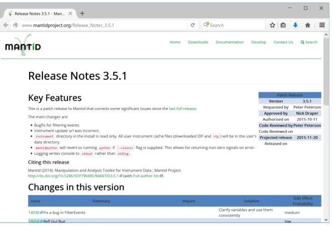333x226 pixels.
Task: Select the Release Notes 3.5.1 tab
Action: click(x=40, y=14)
